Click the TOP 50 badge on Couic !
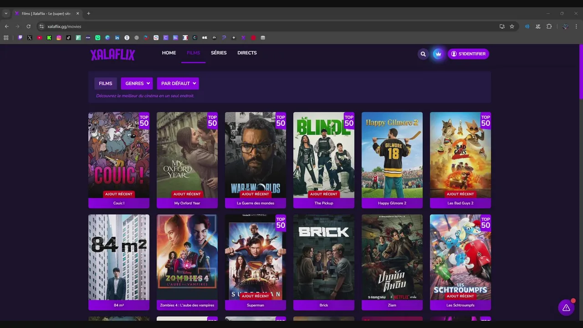 [144, 121]
